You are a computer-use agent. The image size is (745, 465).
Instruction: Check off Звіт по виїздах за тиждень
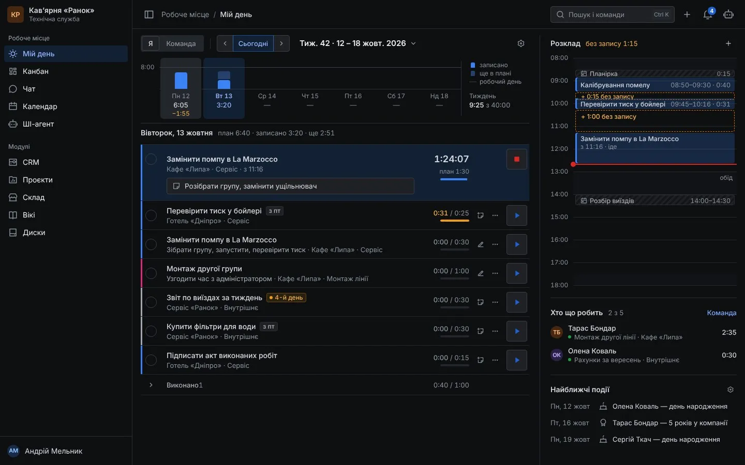(x=151, y=302)
